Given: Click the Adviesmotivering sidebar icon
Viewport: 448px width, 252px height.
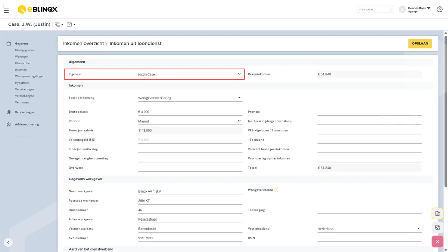Looking at the screenshot, I should click(9, 124).
